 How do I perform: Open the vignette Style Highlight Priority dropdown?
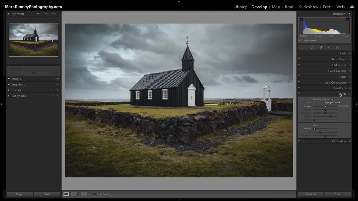point(334,103)
